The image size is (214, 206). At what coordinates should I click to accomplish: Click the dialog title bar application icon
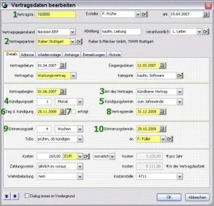click(x=5, y=5)
